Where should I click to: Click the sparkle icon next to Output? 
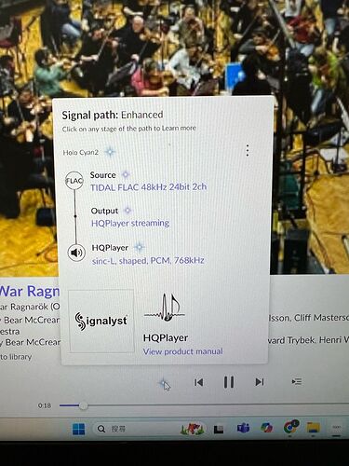[x=128, y=211]
